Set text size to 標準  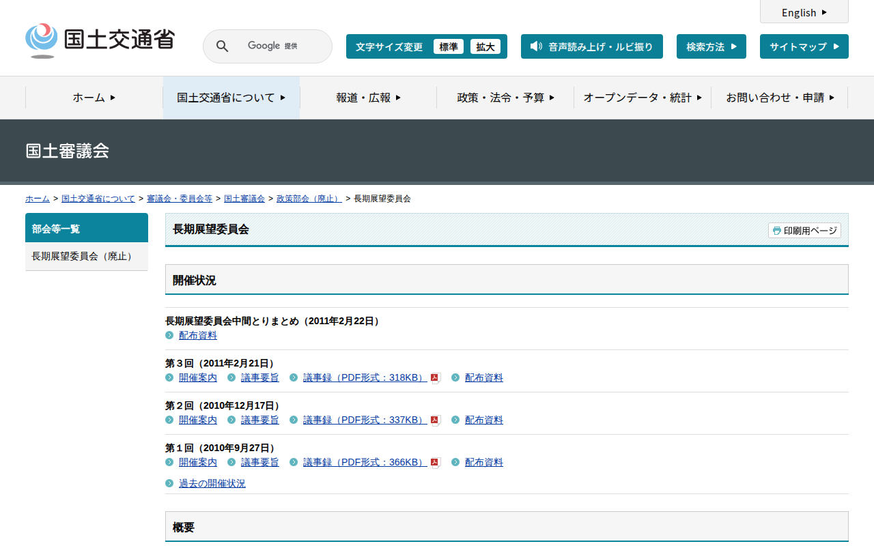point(448,46)
